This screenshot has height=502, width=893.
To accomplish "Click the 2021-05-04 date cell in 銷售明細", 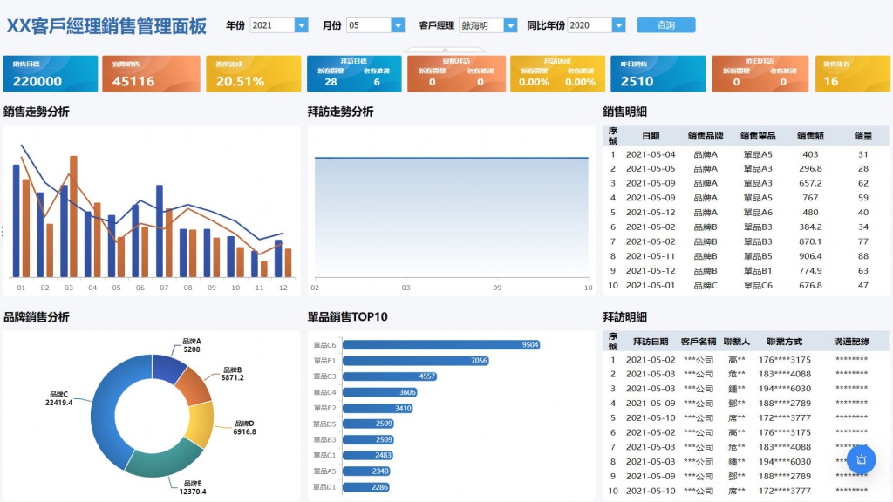I will pyautogui.click(x=651, y=154).
